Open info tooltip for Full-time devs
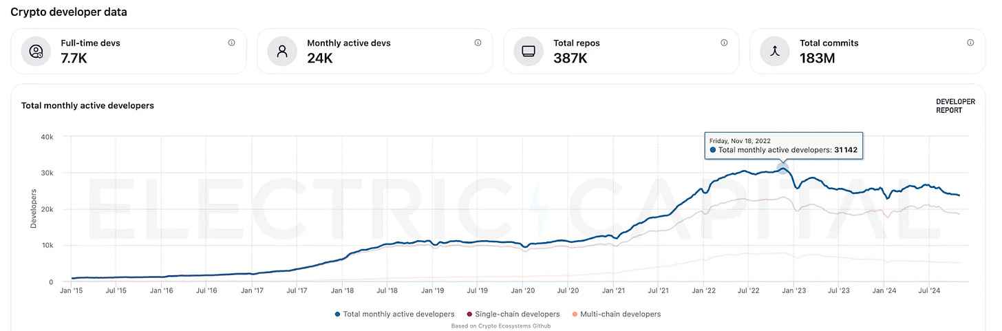 231,43
